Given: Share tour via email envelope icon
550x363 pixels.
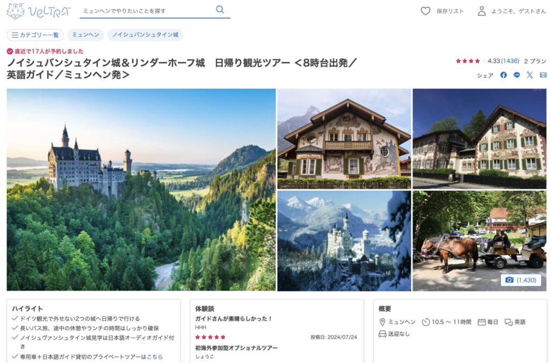Looking at the screenshot, I should pyautogui.click(x=543, y=75).
